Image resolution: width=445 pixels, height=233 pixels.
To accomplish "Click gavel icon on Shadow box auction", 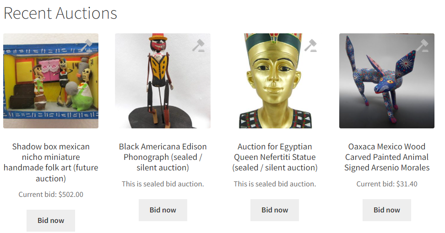I will point(87,45).
